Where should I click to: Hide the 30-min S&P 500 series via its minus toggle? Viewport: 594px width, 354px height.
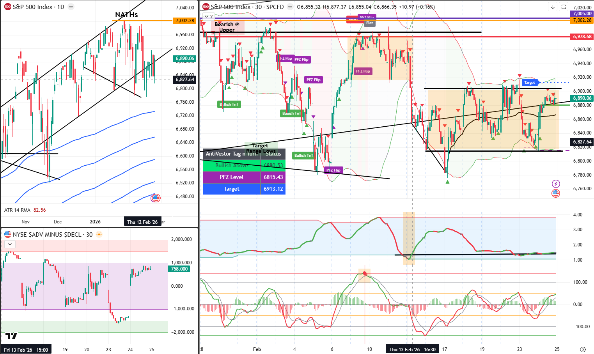(x=289, y=6)
